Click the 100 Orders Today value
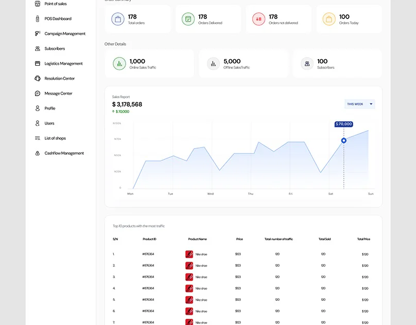 [x=344, y=16]
